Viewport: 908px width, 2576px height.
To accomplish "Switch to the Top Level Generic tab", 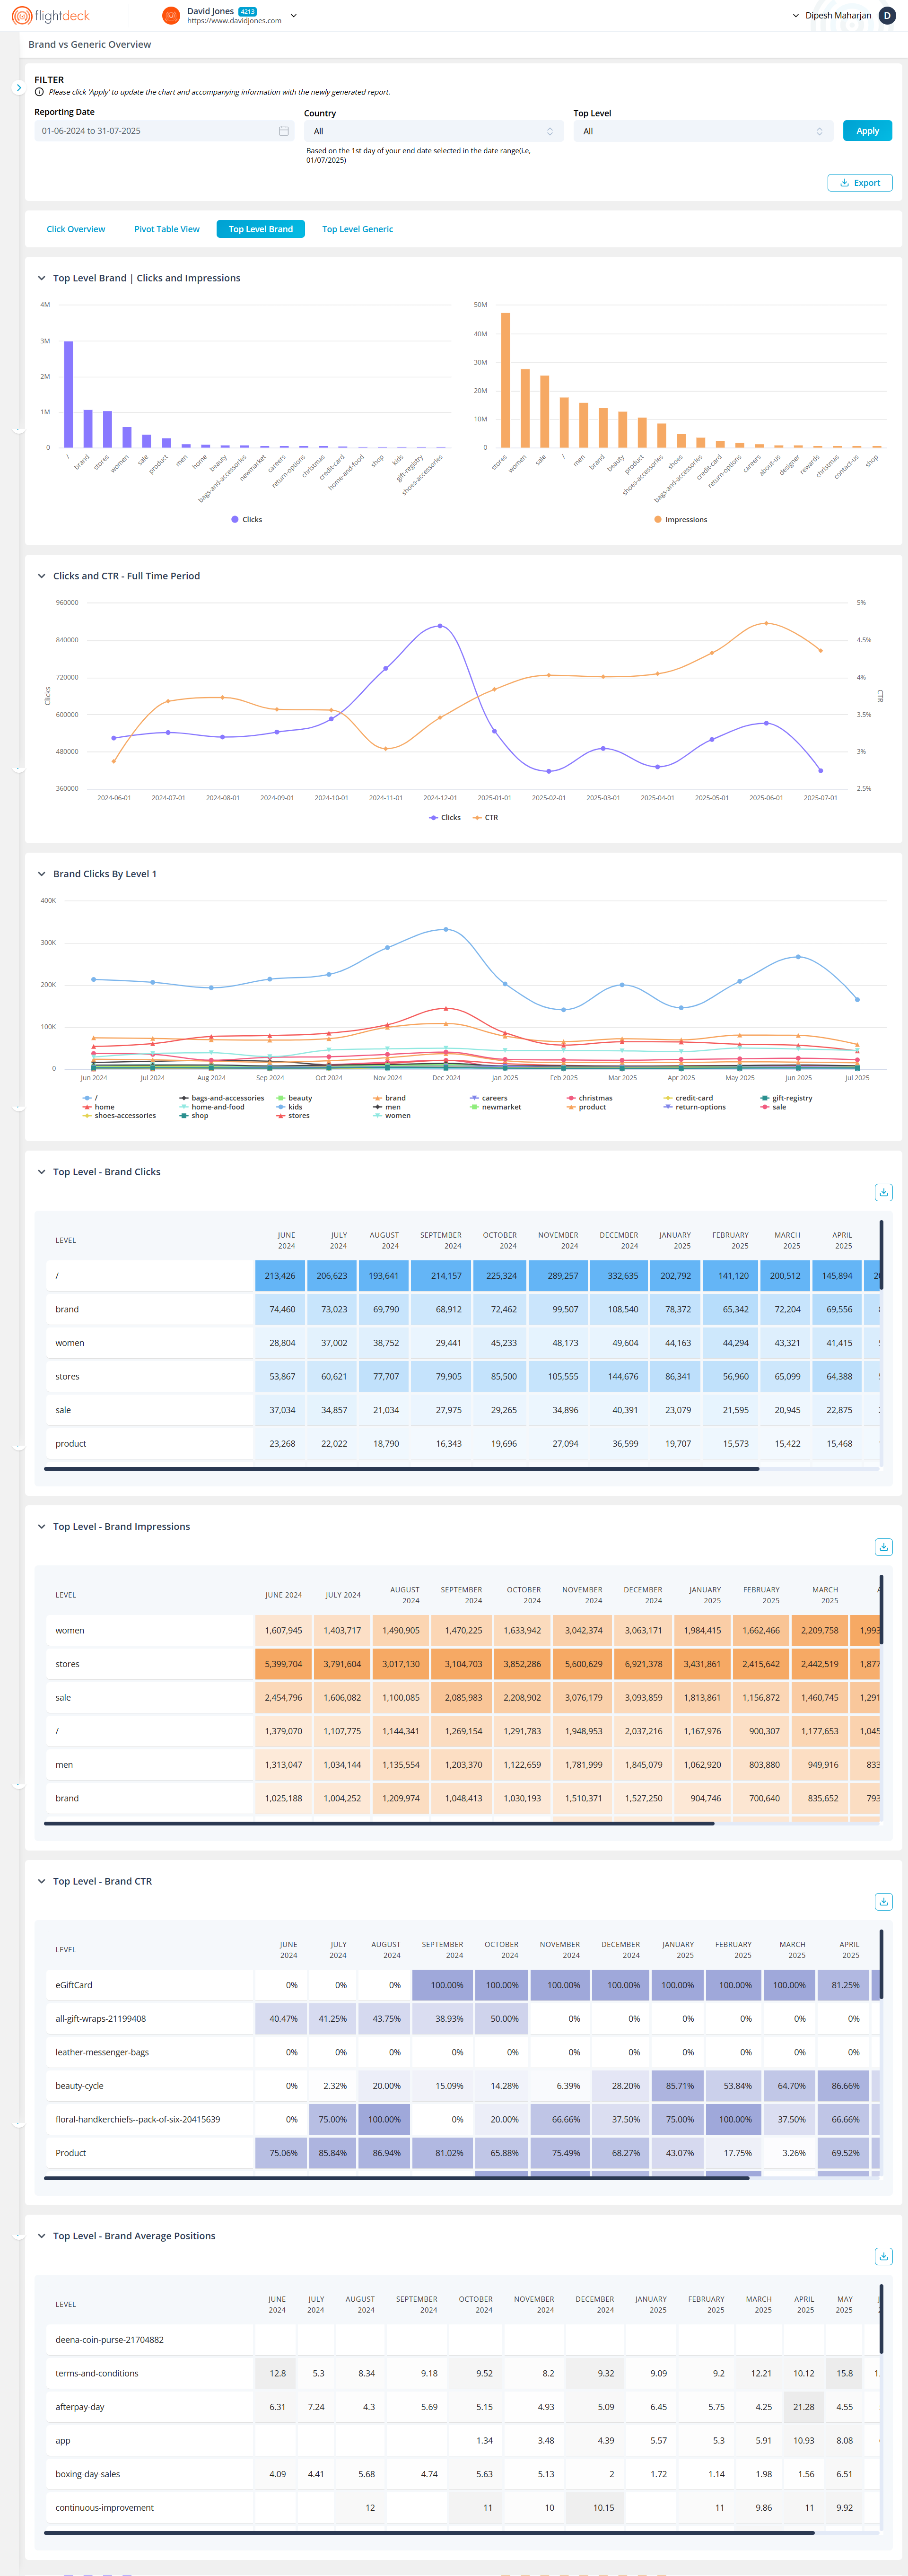I will (357, 229).
